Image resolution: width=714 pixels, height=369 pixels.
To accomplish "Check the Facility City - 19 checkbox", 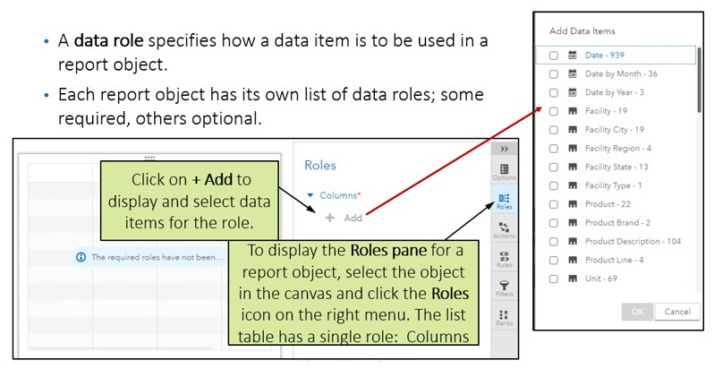I will [x=553, y=130].
